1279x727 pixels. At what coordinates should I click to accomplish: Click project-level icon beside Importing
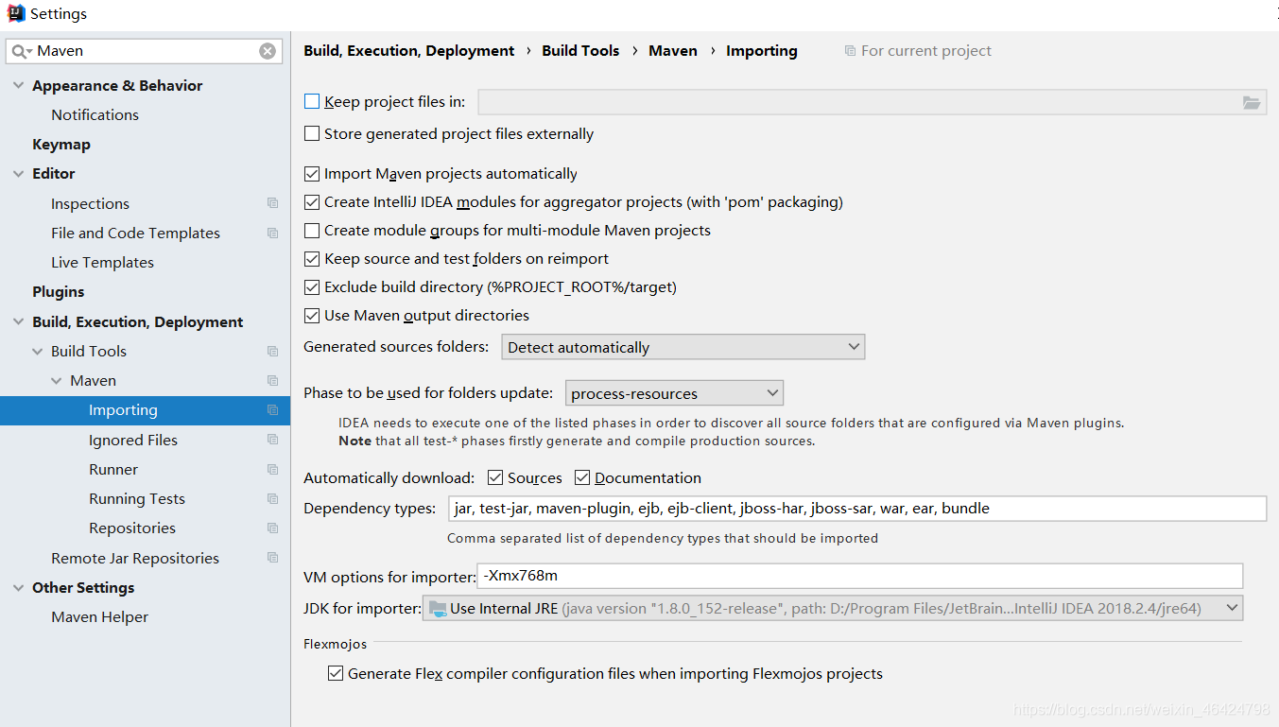pyautogui.click(x=272, y=410)
